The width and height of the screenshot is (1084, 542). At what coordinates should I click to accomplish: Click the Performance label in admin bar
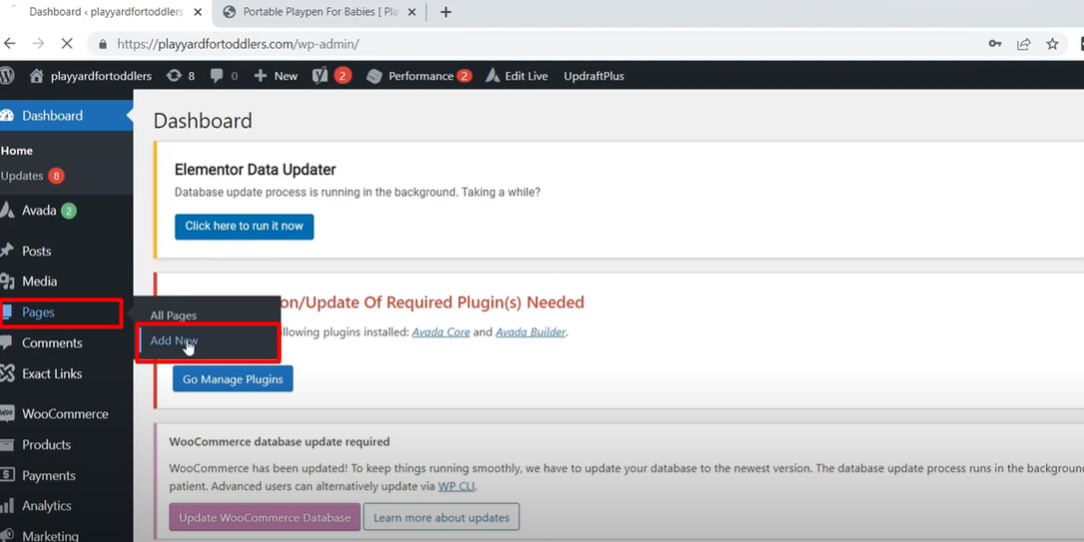point(420,76)
